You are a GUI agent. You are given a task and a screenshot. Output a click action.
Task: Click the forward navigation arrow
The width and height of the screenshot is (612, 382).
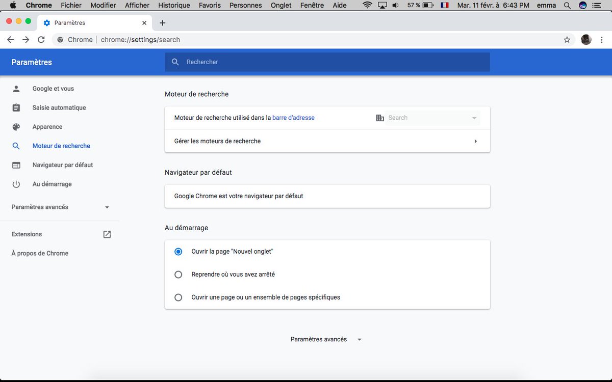point(25,40)
